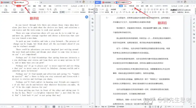This screenshot has width=196, height=108.
Task: Click zoom slider in PDF status bar
Action: (81, 107)
